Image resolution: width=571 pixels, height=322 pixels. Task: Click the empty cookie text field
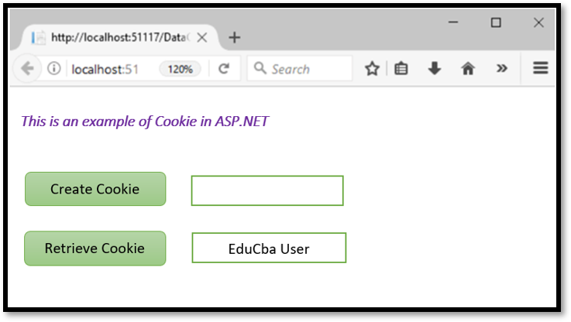pyautogui.click(x=267, y=190)
